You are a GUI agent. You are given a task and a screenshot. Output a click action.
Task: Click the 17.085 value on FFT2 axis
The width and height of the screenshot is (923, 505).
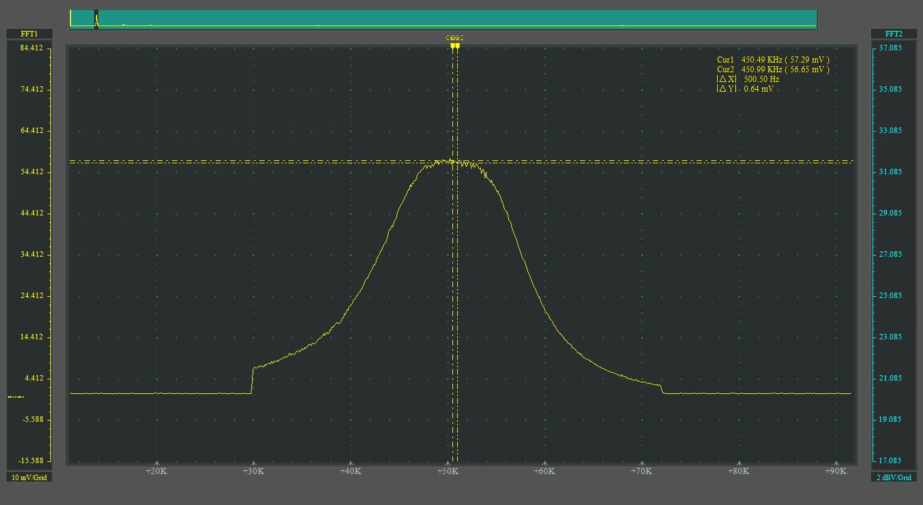pyautogui.click(x=890, y=461)
